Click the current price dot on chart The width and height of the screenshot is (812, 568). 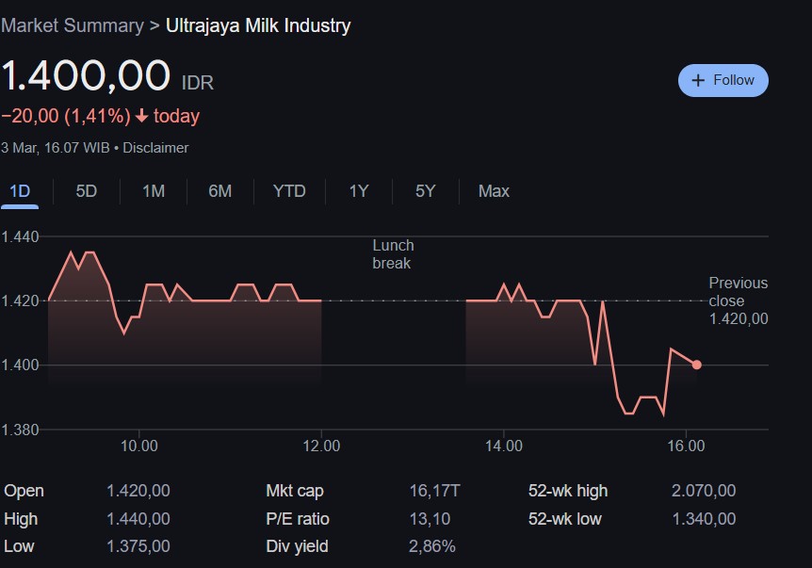(x=696, y=365)
